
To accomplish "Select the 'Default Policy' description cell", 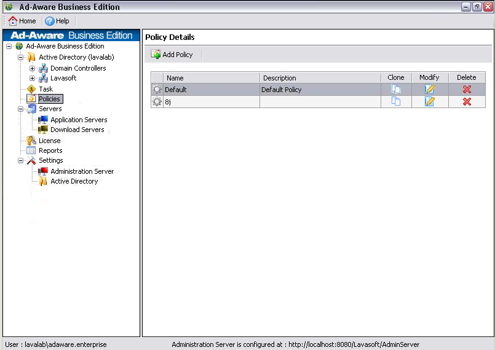I will (320, 90).
